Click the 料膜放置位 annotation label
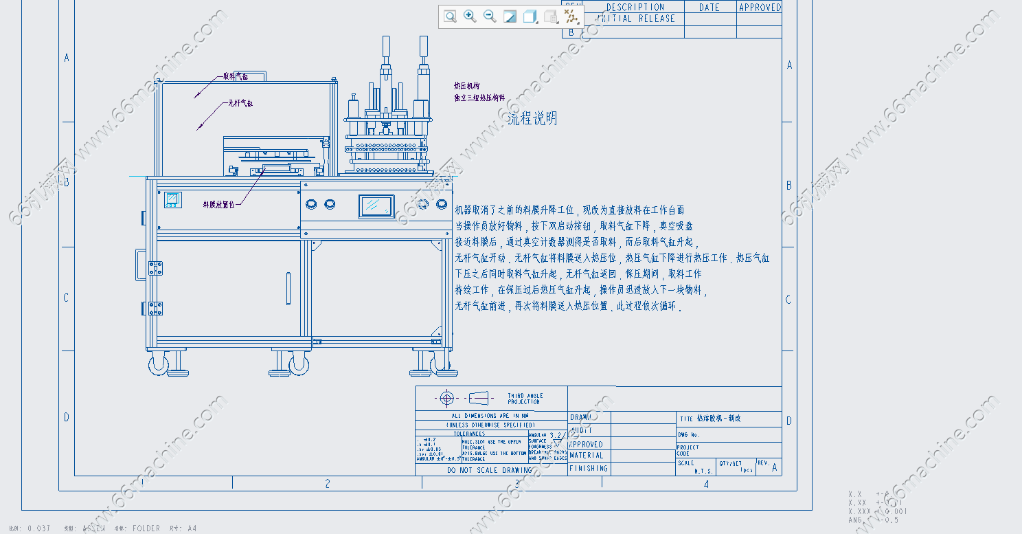 [x=218, y=204]
